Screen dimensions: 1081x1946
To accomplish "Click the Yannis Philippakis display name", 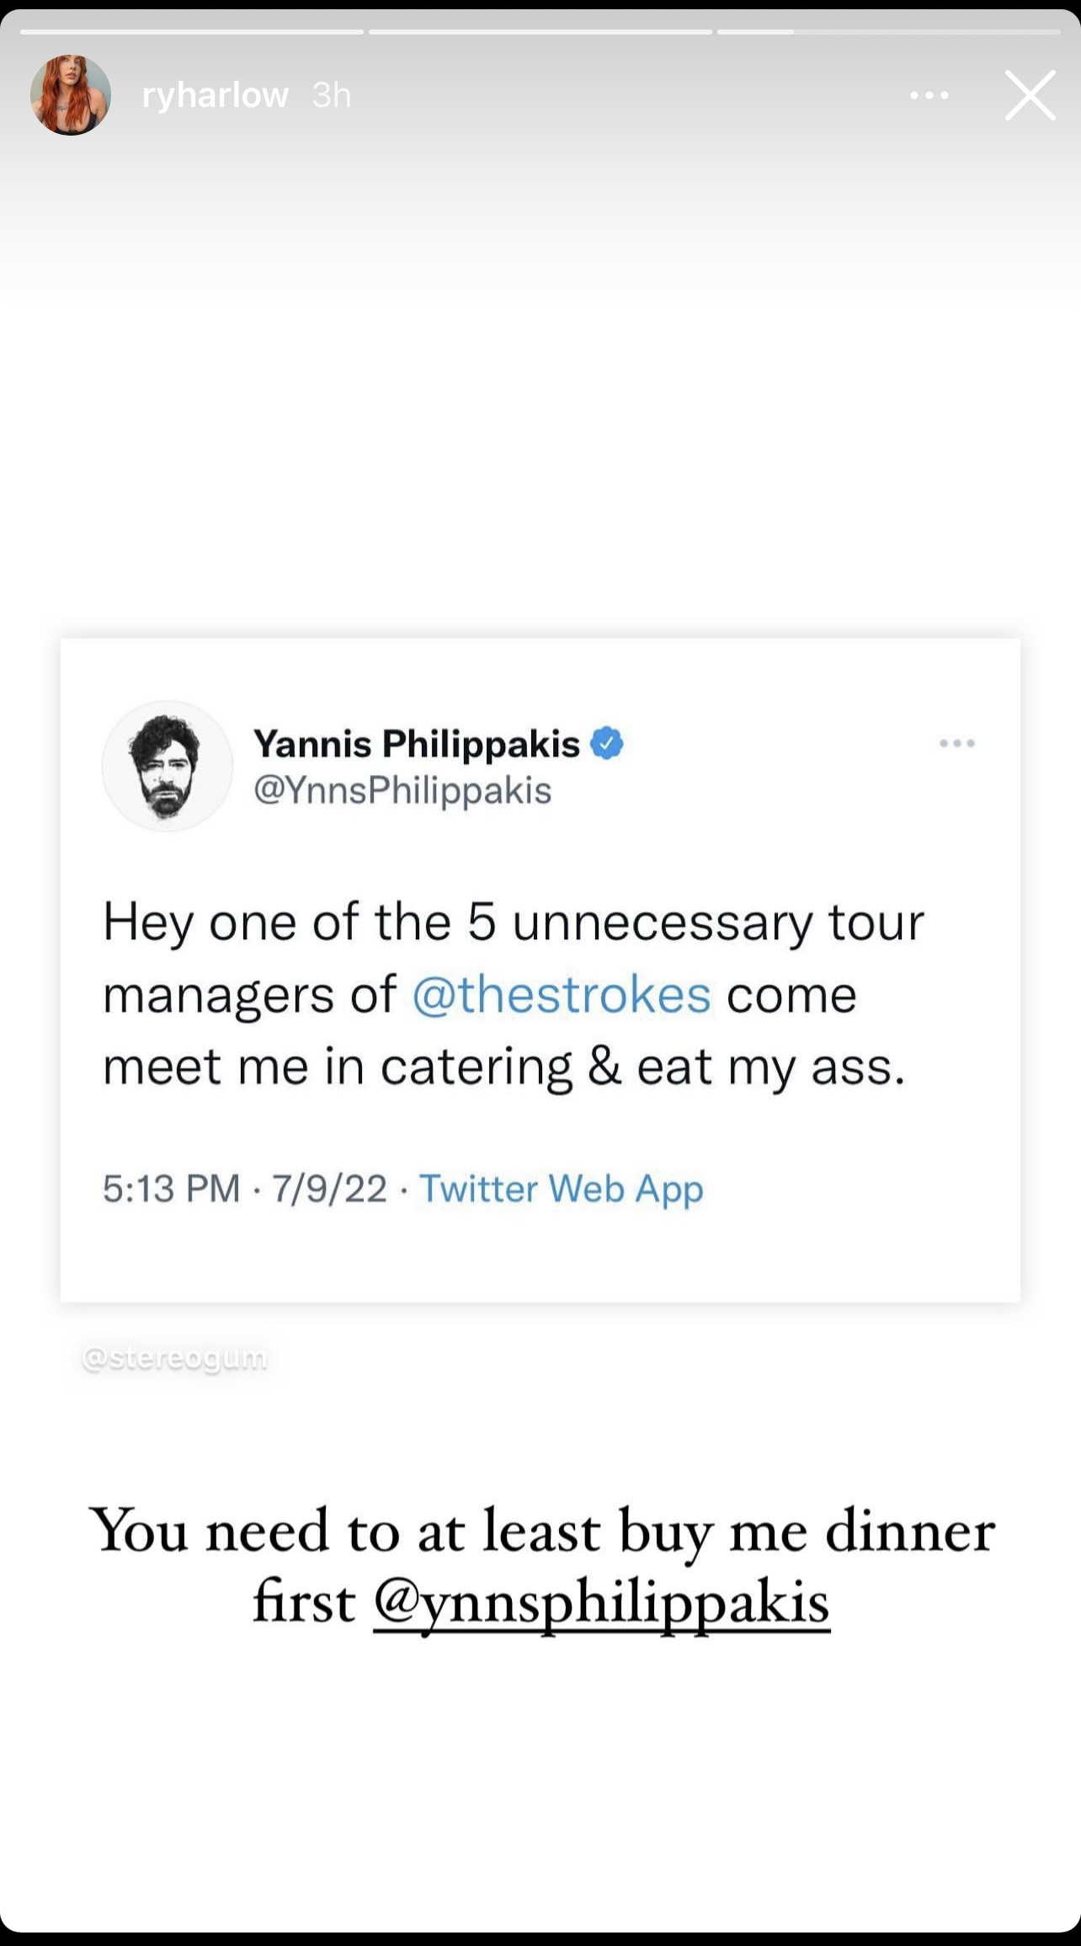I will tap(417, 743).
